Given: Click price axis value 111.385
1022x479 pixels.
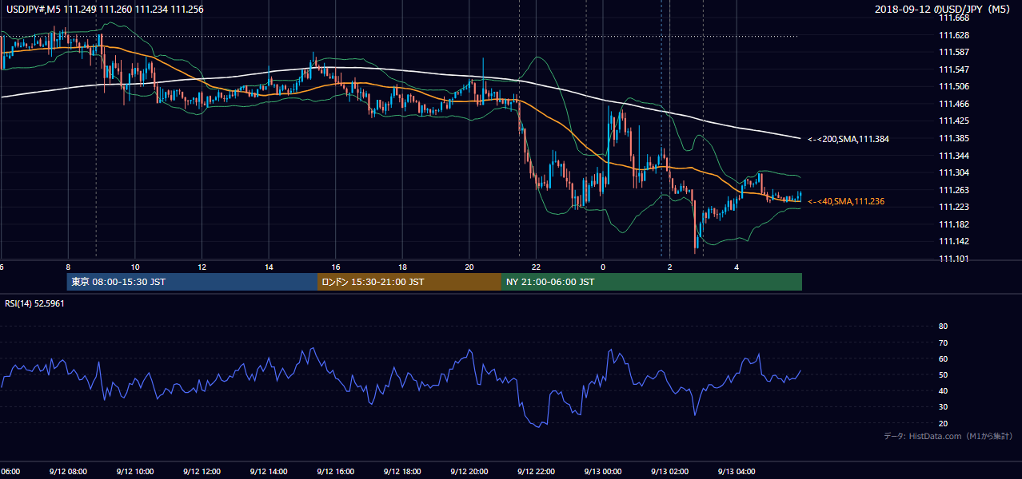Looking at the screenshot, I should tap(954, 138).
